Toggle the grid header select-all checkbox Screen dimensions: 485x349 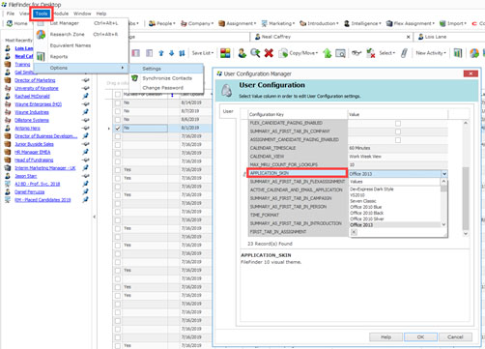pos(118,94)
